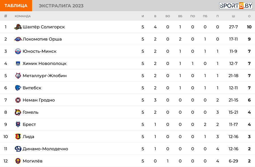Click the Шахтёр Солигорск team logo

pos(18,27)
